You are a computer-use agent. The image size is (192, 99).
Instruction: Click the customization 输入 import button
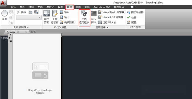64,12
